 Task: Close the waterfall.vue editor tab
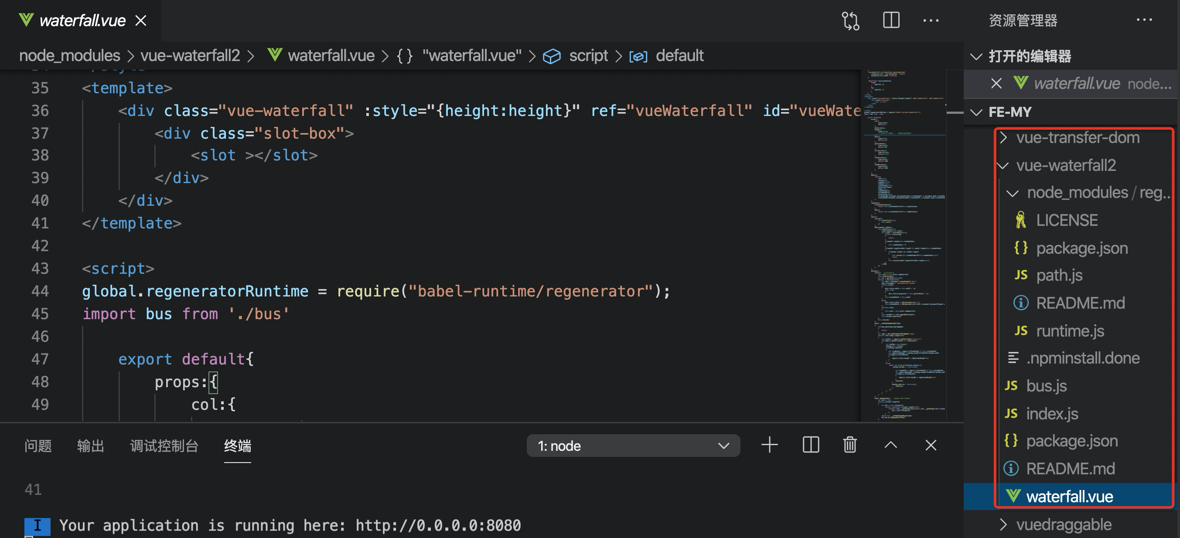click(x=141, y=20)
